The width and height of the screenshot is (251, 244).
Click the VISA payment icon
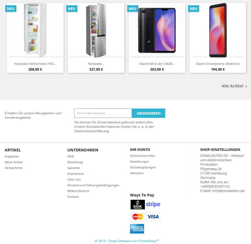(x=153, y=217)
